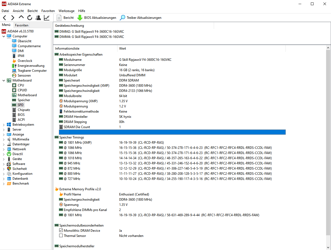This screenshot has width=331, height=250.
Task: Expand the Netzwerk tree node
Action: [x=4, y=149]
